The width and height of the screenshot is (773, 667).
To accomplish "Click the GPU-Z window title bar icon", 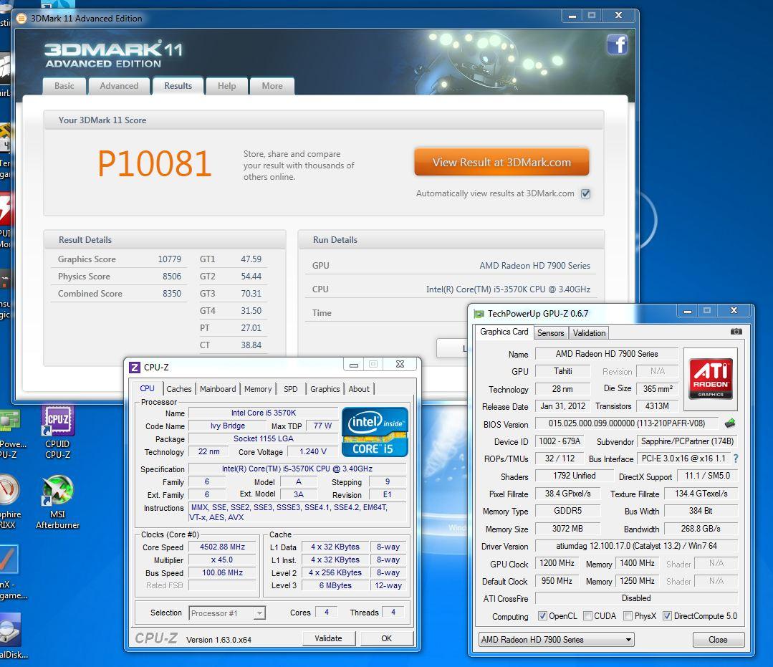I will (479, 314).
